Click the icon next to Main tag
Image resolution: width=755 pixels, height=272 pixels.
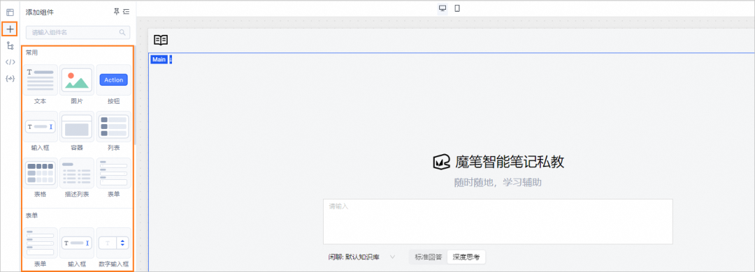171,59
